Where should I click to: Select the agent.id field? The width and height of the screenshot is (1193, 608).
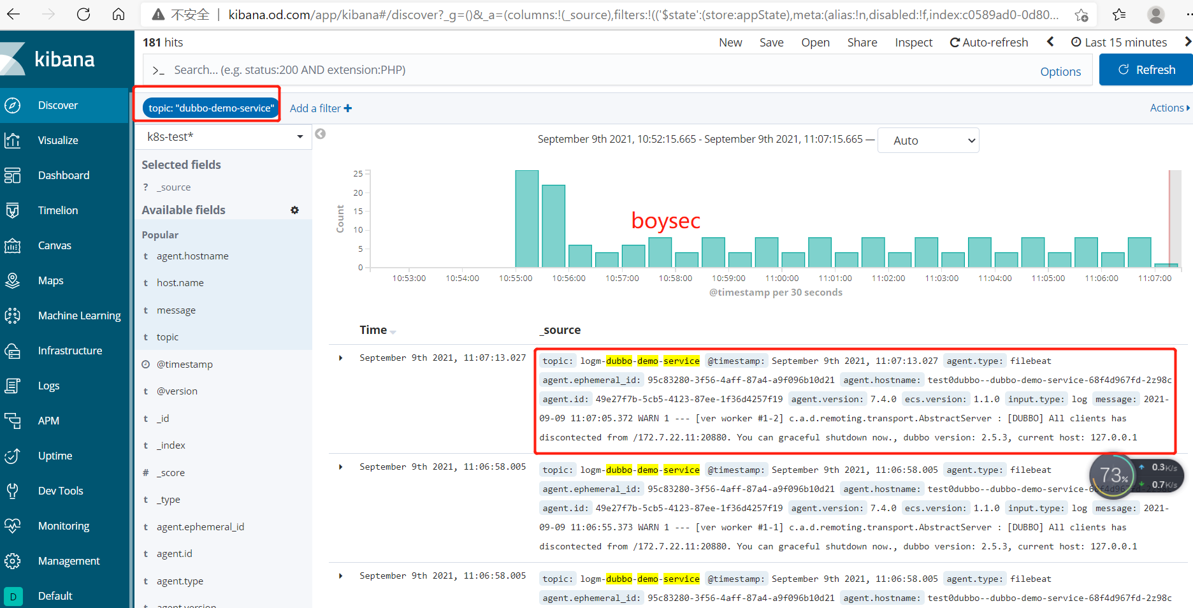pyautogui.click(x=175, y=553)
